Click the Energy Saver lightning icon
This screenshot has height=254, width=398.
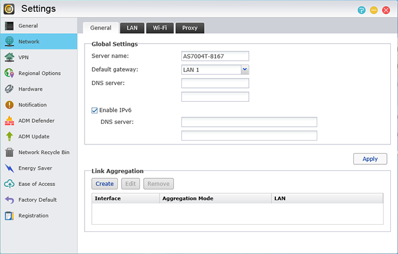pyautogui.click(x=9, y=168)
